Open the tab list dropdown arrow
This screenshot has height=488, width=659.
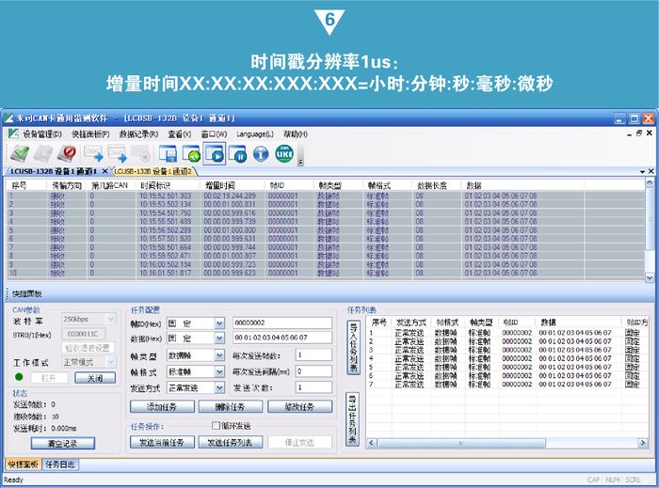tap(642, 172)
